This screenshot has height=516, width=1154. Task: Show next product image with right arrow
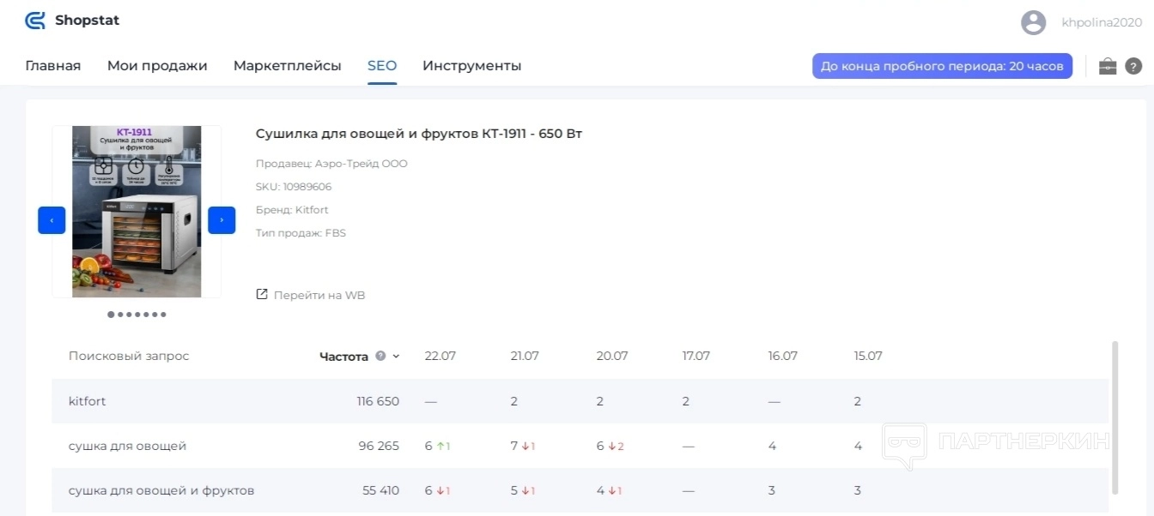pos(222,220)
